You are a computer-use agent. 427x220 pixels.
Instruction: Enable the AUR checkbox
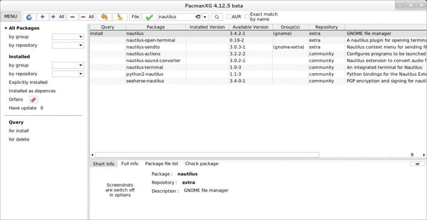229,17
